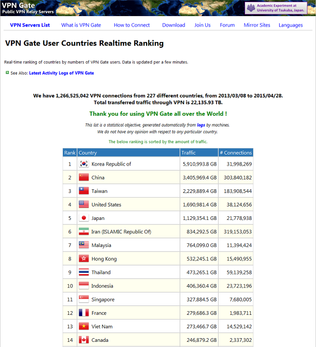The width and height of the screenshot is (316, 347).
Task: Click traffic value 1,690,981.4 GB
Action: [200, 204]
